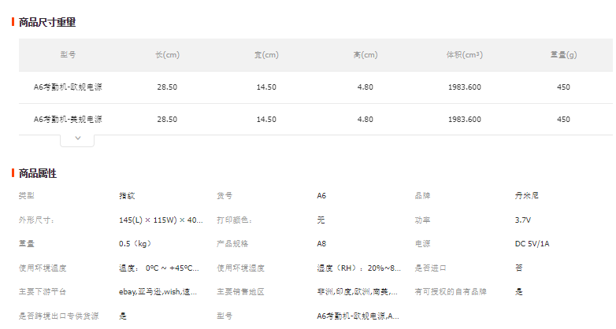
Task: Click the truncated humidity value 湿度(RH)
Action: pos(358,268)
